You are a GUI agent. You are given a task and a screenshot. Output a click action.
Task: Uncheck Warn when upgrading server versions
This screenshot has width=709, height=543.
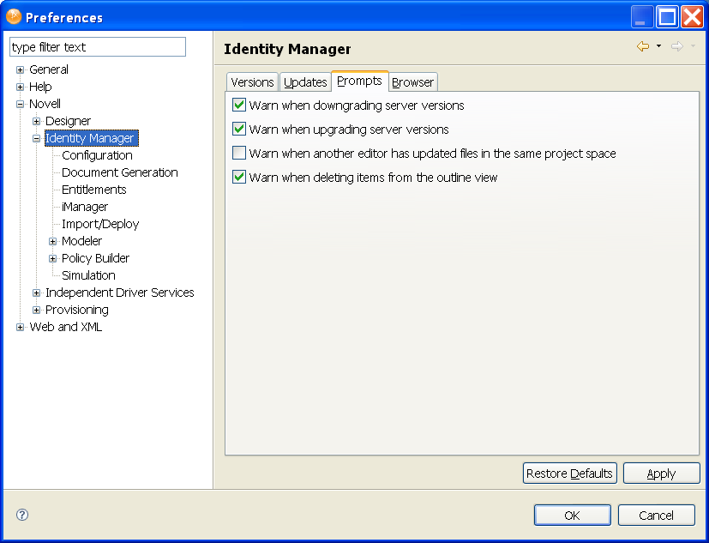[239, 130]
